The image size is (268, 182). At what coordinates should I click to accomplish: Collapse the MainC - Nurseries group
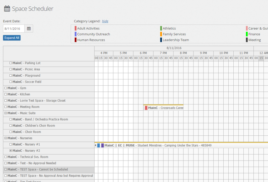[x=6, y=138]
